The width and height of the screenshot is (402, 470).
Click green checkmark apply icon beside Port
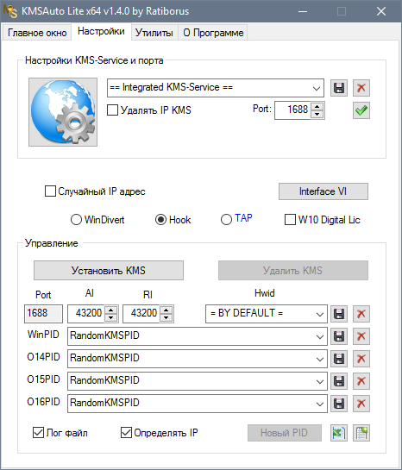coord(361,110)
